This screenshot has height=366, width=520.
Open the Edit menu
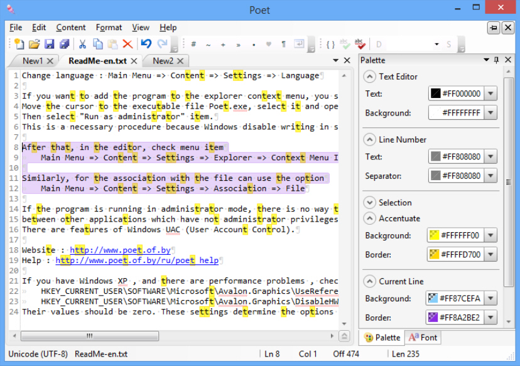click(x=39, y=28)
